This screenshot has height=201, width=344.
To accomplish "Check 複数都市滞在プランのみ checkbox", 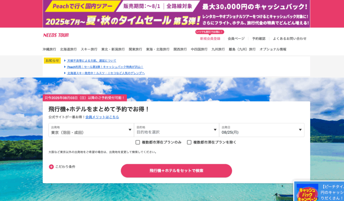I will (x=137, y=142).
